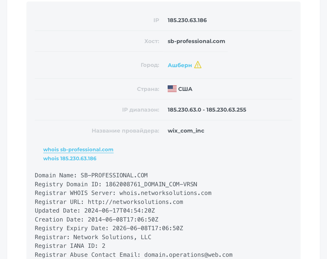Click the Название провайдера label
Screen dimensions: 327x259
point(125,131)
